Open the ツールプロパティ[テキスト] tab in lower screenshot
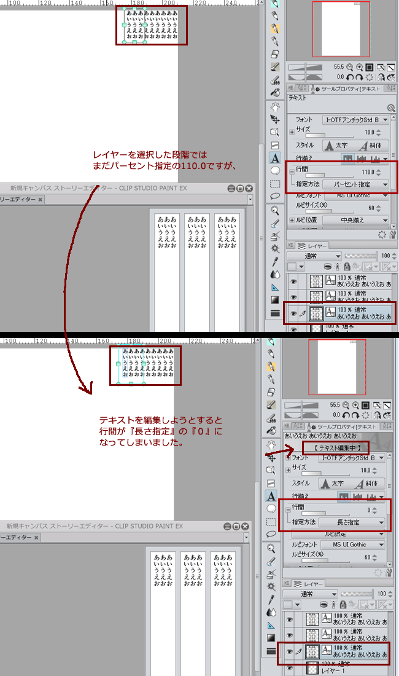Viewport: 399px width, 676px height. 343,427
